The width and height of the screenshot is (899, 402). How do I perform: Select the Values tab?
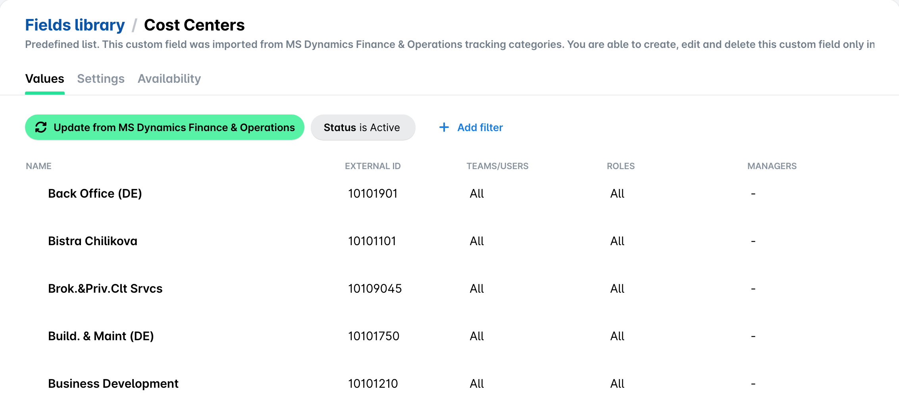pos(45,78)
